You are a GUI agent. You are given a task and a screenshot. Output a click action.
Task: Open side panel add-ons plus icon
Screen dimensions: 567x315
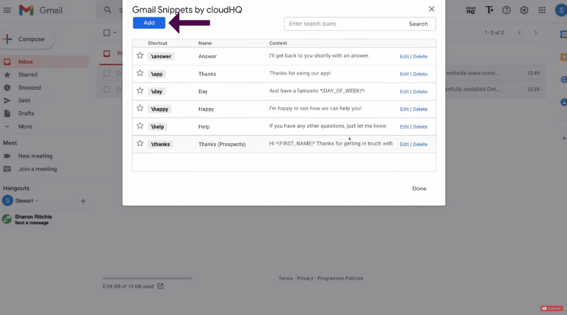564,138
